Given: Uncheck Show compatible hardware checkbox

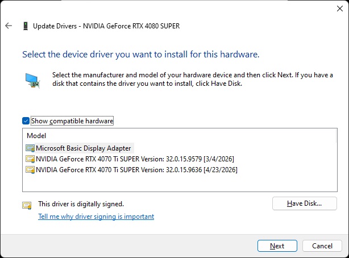Looking at the screenshot, I should pos(26,121).
